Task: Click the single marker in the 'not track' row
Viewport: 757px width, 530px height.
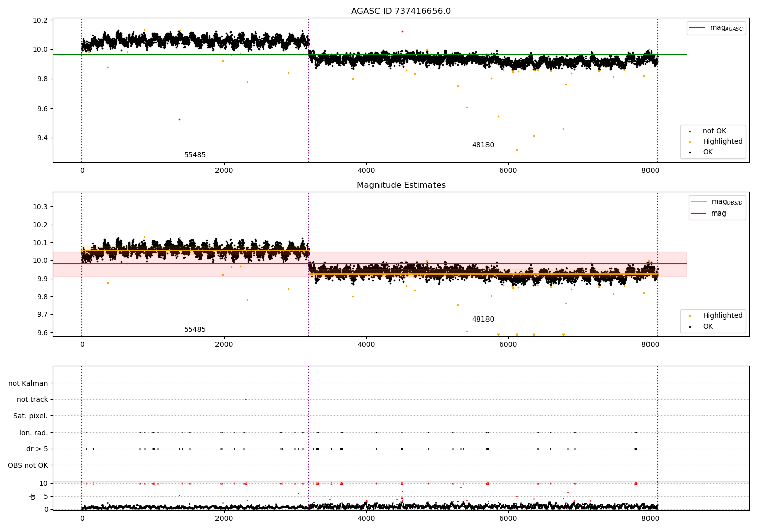Action: click(246, 400)
